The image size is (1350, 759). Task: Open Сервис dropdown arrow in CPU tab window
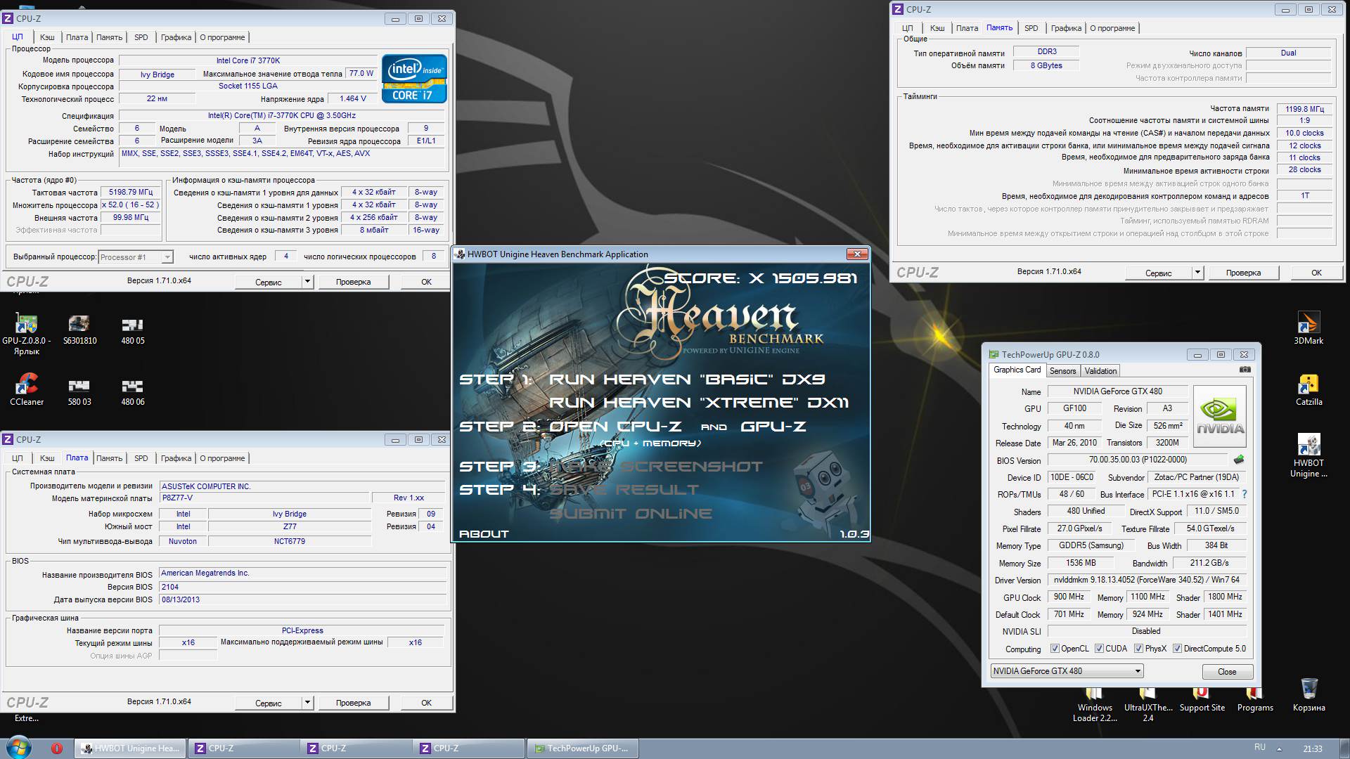tap(307, 282)
